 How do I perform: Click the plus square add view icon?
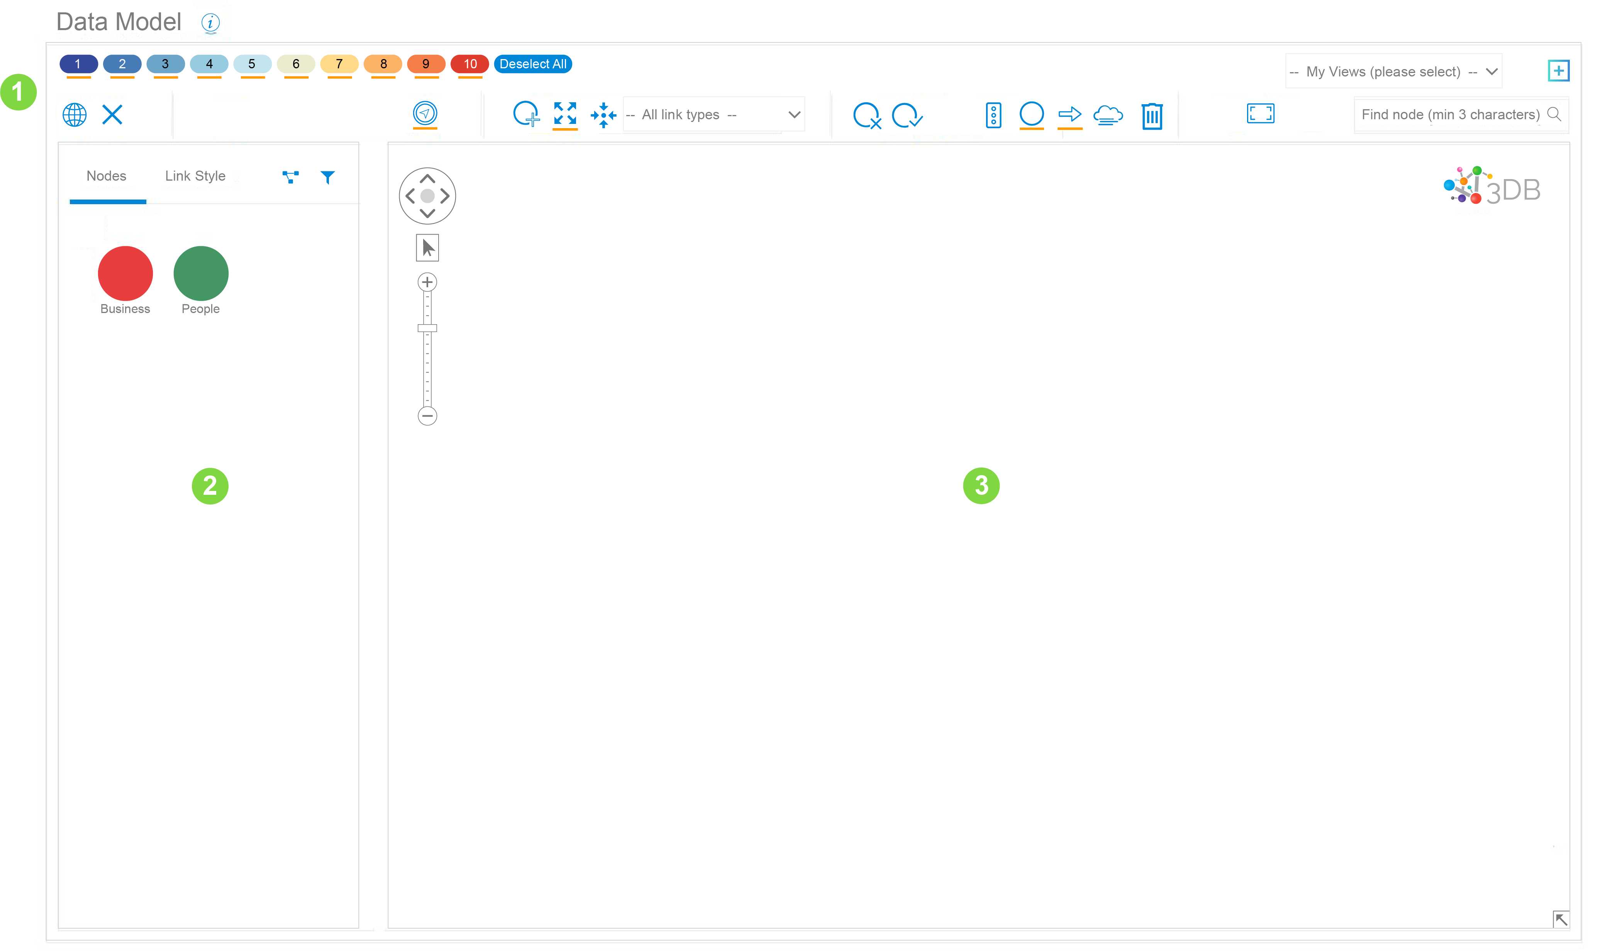click(x=1558, y=71)
